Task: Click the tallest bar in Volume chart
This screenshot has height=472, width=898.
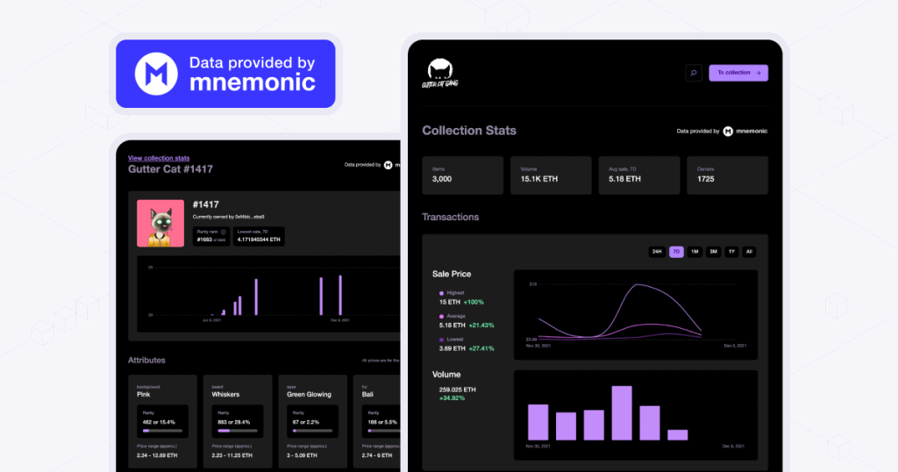Action: [x=622, y=413]
